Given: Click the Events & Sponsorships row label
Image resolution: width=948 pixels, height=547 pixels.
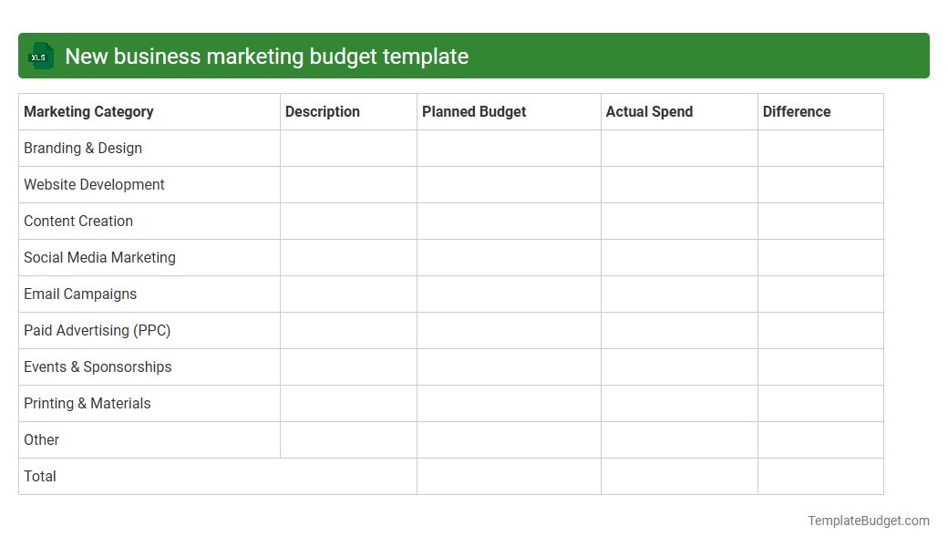Looking at the screenshot, I should 98,366.
